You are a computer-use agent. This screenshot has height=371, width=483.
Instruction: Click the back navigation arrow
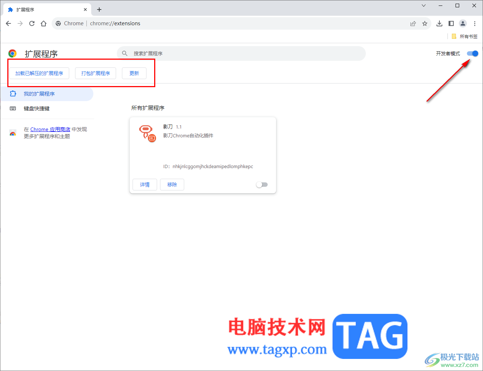[x=8, y=23]
